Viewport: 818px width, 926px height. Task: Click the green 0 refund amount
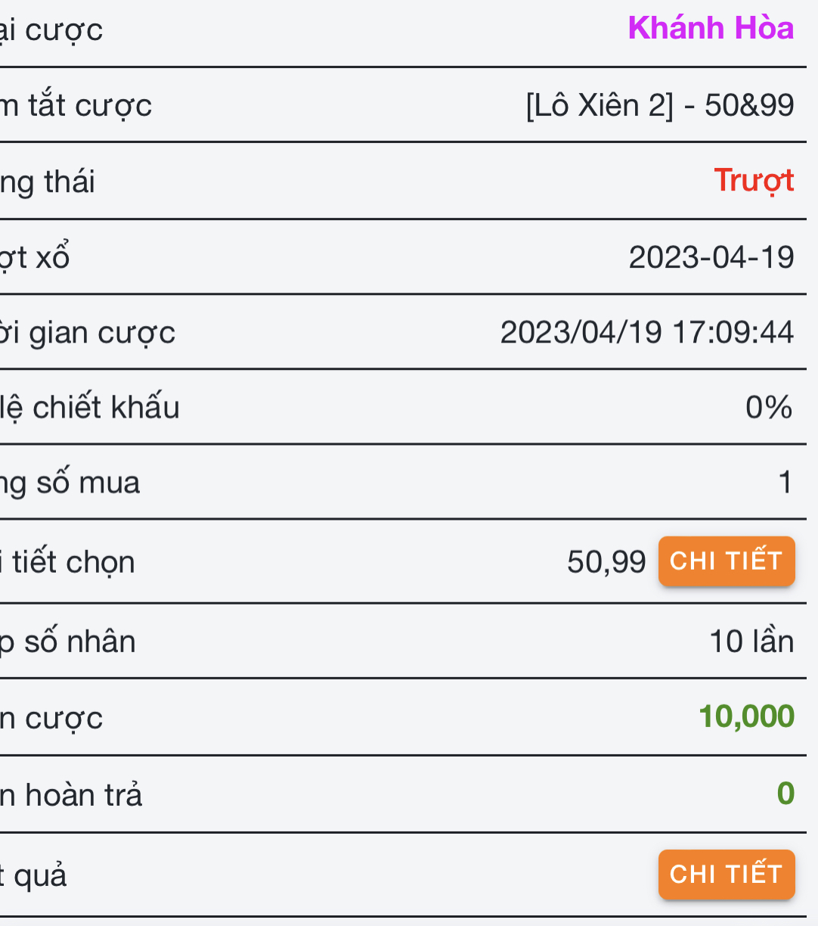785,794
